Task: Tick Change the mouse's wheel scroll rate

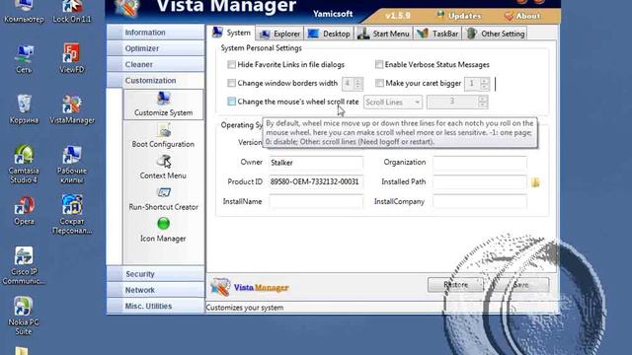Action: (x=231, y=102)
